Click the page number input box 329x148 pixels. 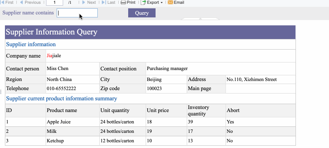click(54, 3)
